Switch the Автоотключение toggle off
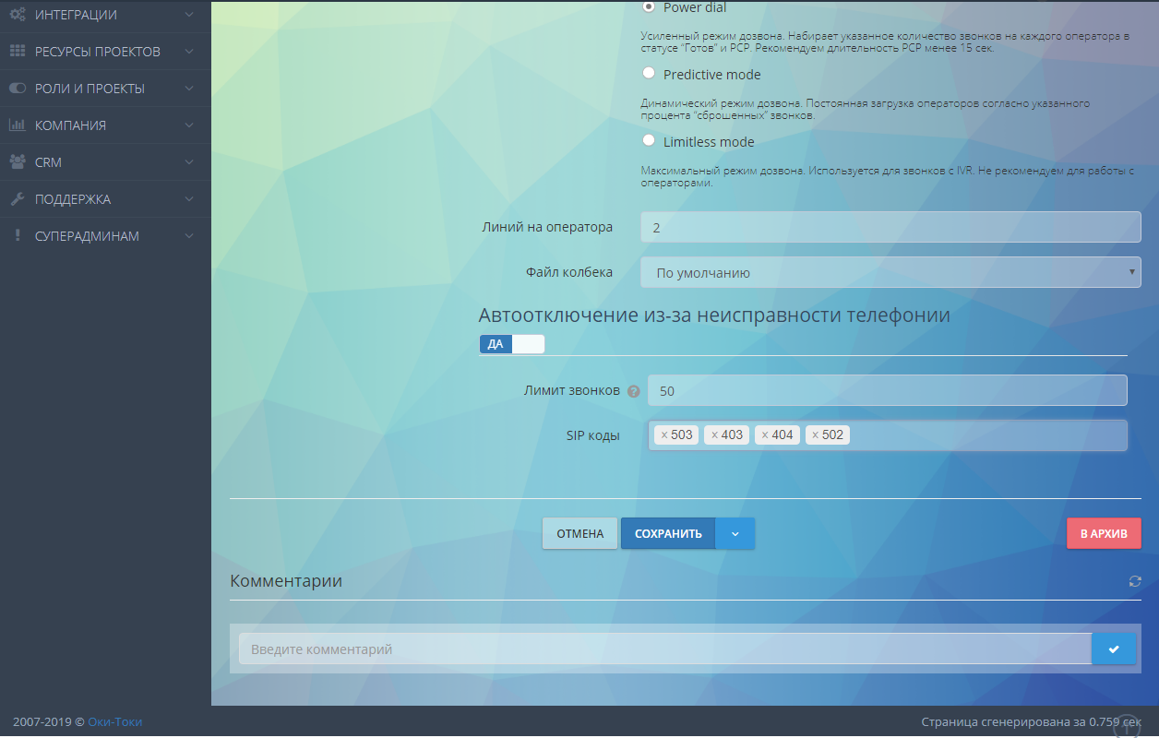 [x=529, y=343]
